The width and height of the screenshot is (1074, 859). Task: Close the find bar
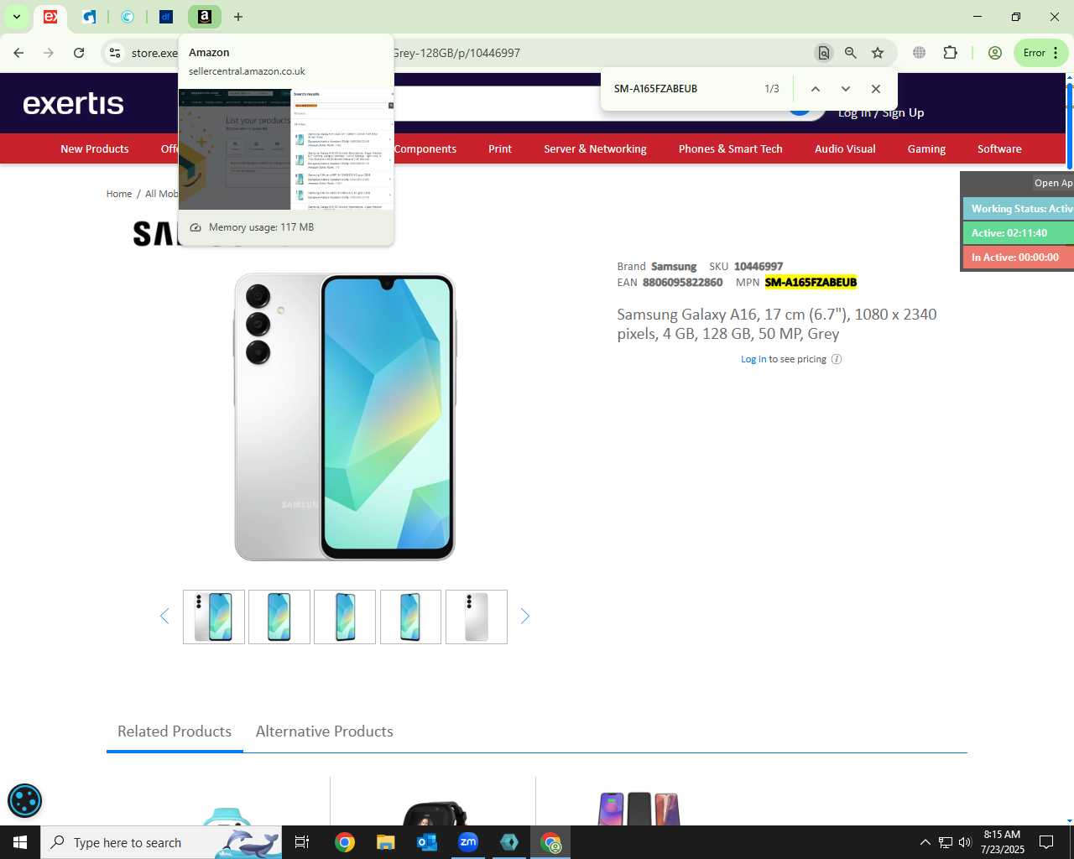(876, 89)
